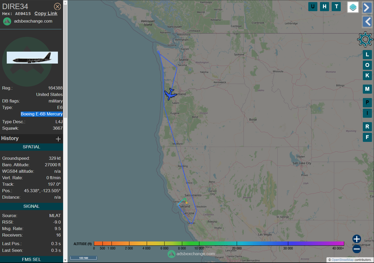
Task: Click the Msg. Rate value 9.5
Action: [58, 229]
